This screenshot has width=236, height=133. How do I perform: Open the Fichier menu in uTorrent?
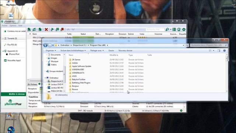[5, 25]
